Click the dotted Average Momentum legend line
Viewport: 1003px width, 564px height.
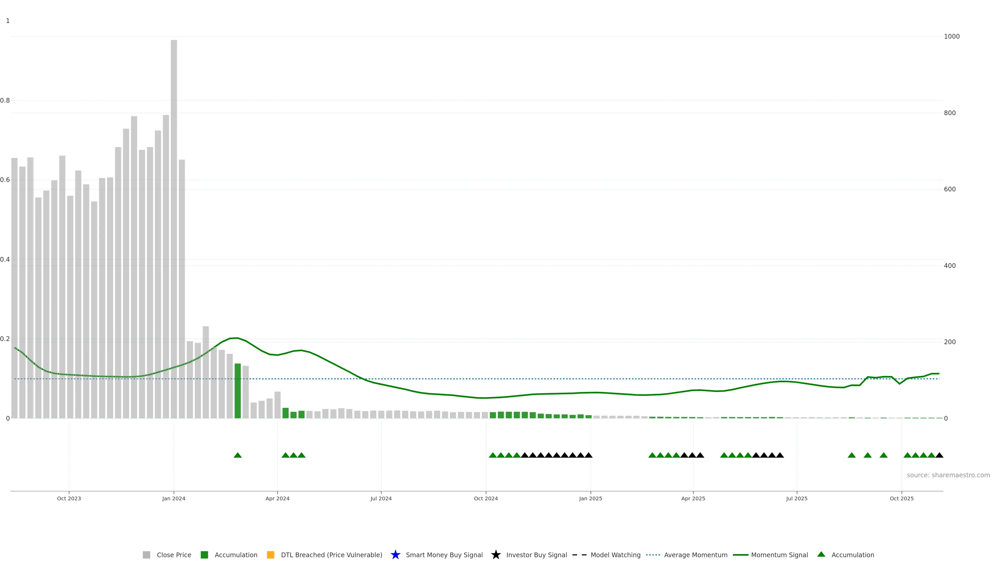(653, 555)
